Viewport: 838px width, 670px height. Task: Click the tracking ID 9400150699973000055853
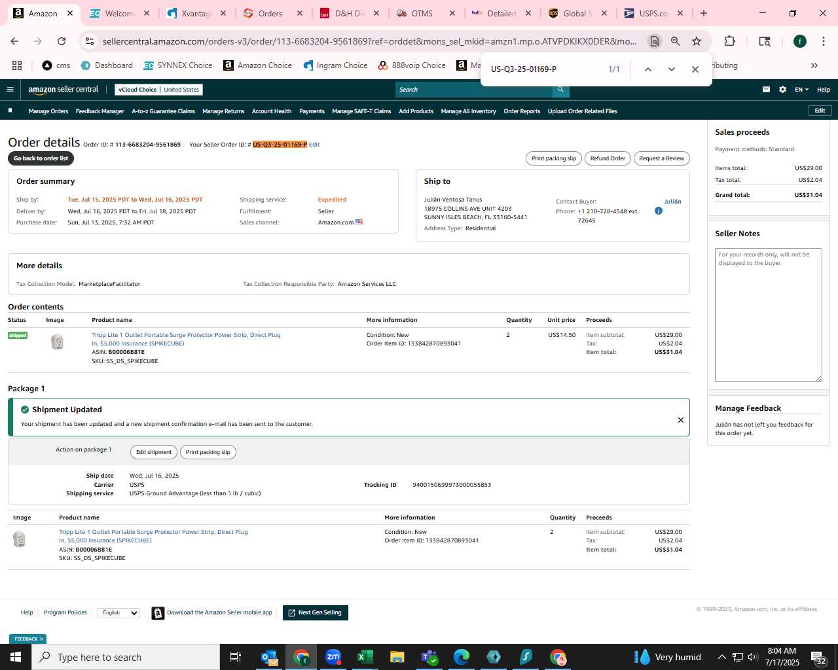point(452,485)
